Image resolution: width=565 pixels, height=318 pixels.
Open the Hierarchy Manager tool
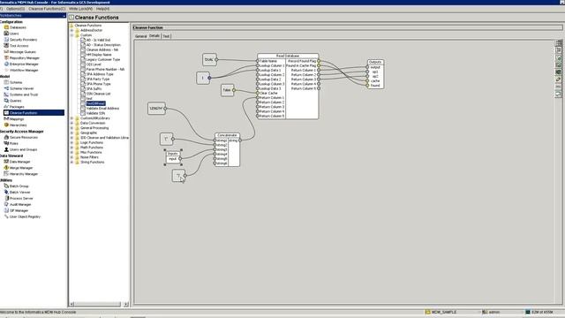24,174
